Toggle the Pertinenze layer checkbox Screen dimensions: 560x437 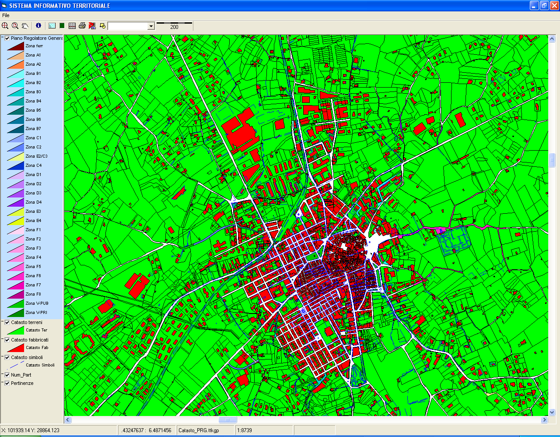7,383
